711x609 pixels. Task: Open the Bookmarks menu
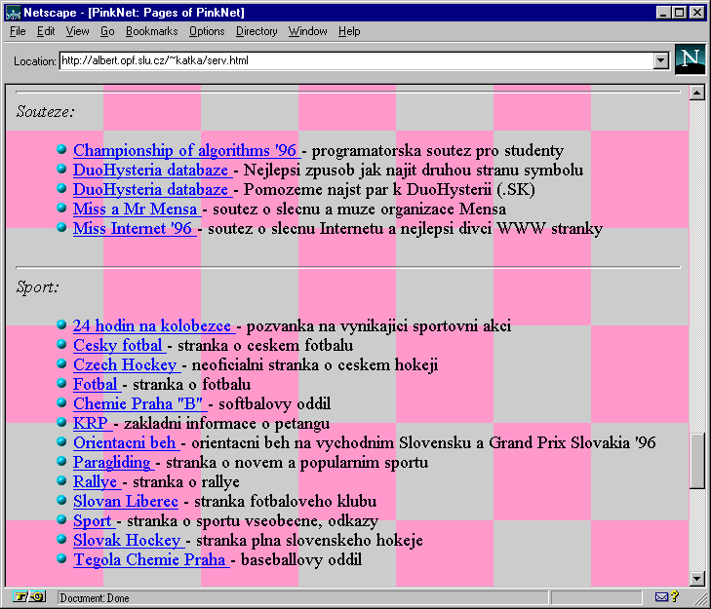[x=152, y=31]
